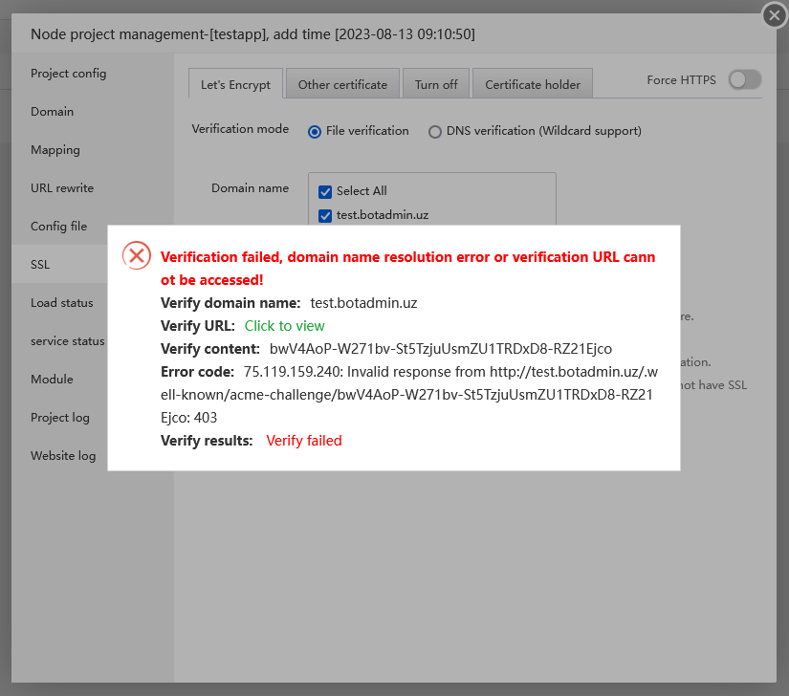View the Load status section
The height and width of the screenshot is (696, 789).
tap(62, 303)
